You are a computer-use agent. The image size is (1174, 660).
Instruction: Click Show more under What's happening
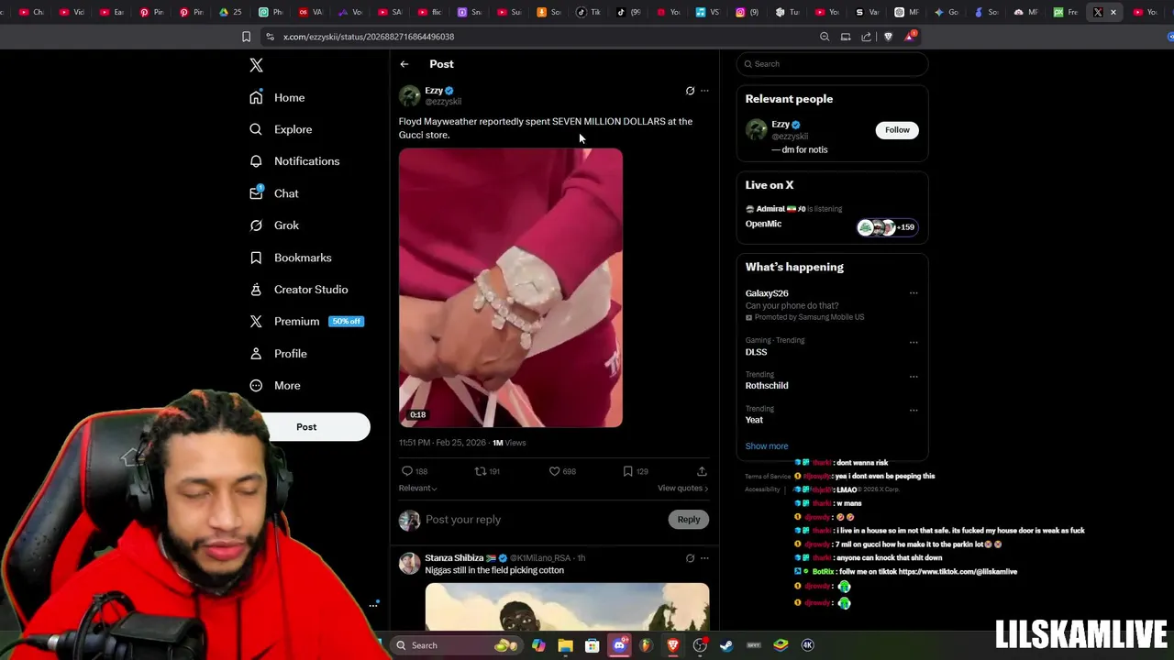767,446
